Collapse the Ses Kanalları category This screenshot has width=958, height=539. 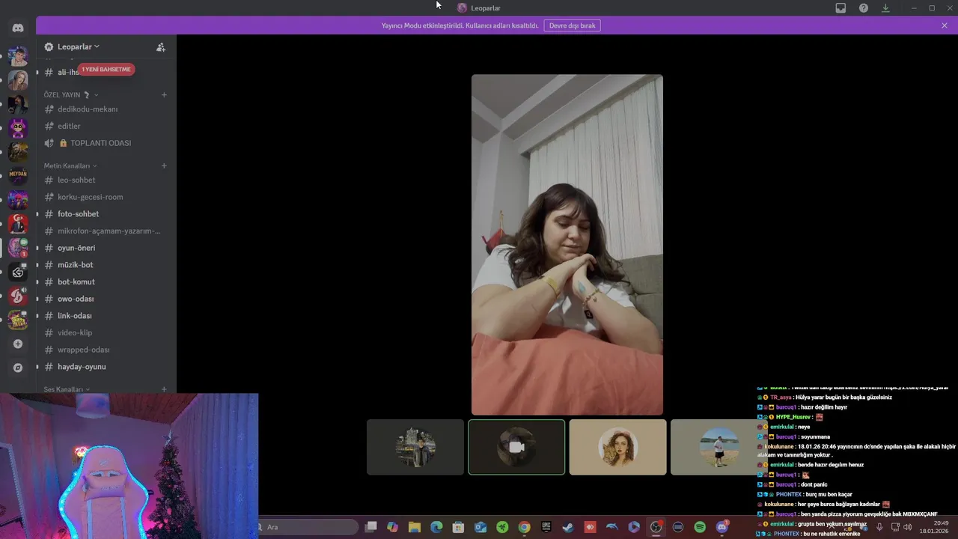[67, 389]
